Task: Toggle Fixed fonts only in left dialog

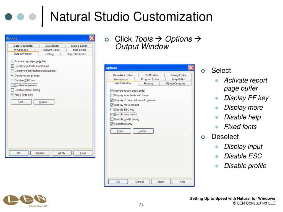Action: coord(12,95)
